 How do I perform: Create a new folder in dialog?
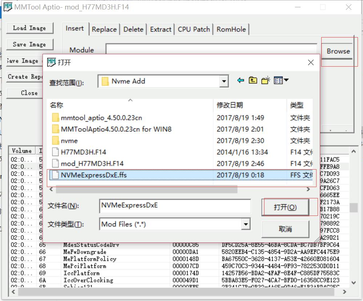click(266, 80)
